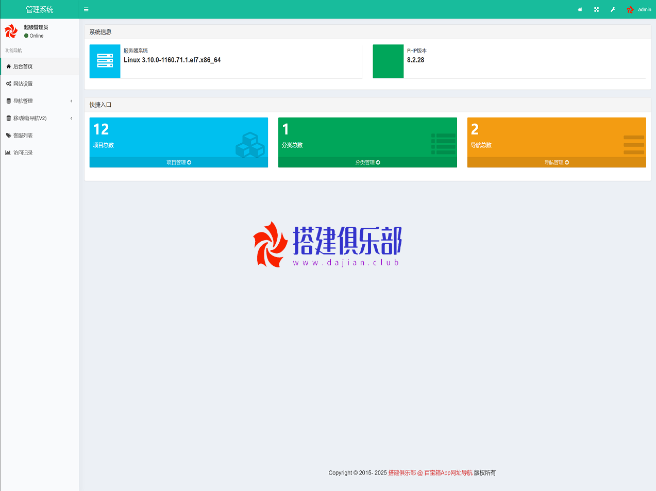The width and height of the screenshot is (656, 491).
Task: Click the Linux 3.10.0-1160.71.1.el7.x86_64 text
Action: 172,60
